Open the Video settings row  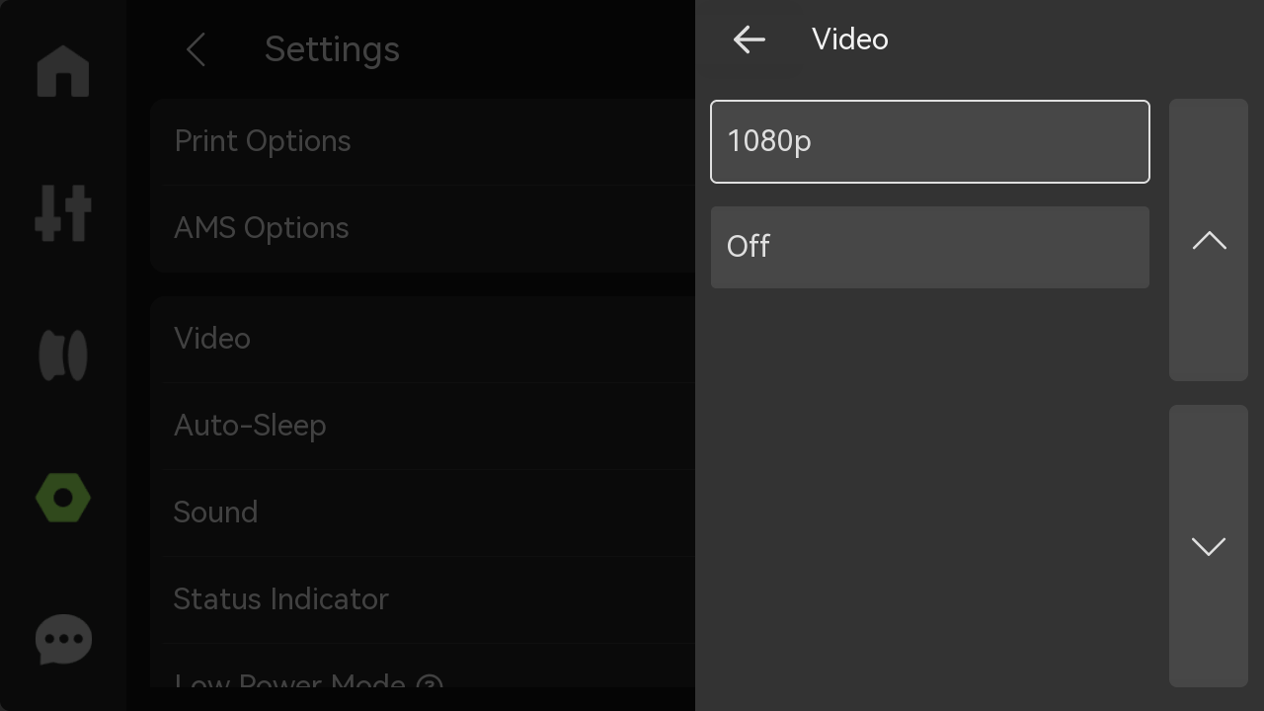pyautogui.click(x=423, y=339)
